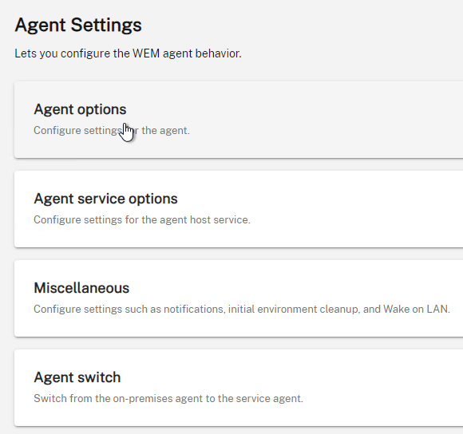Image resolution: width=463 pixels, height=434 pixels.
Task: Select the "Miscellaneous" title text
Action: 81,288
